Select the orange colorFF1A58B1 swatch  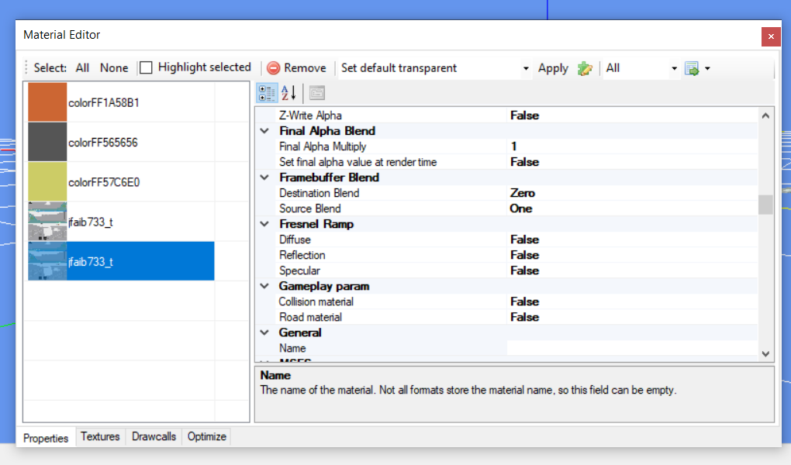[47, 102]
